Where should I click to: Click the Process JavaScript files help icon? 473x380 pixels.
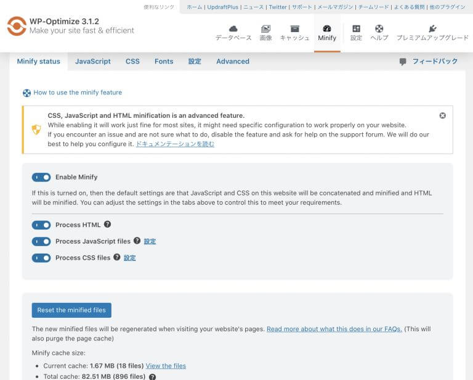(x=137, y=241)
